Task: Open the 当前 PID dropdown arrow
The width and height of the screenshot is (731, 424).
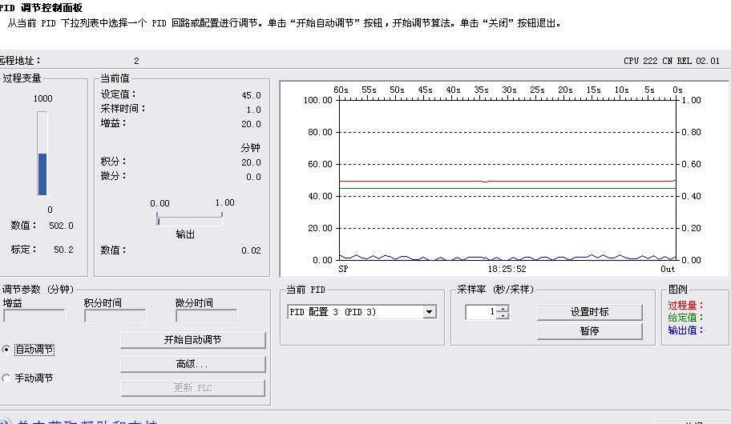Action: [x=430, y=312]
